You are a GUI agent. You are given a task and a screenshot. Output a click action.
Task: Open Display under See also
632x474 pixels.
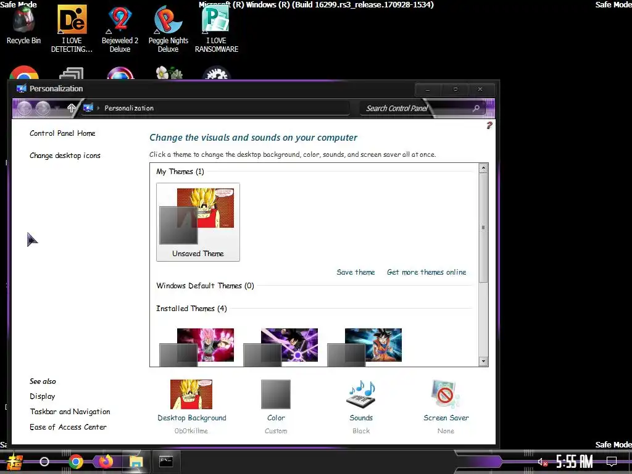[43, 396]
